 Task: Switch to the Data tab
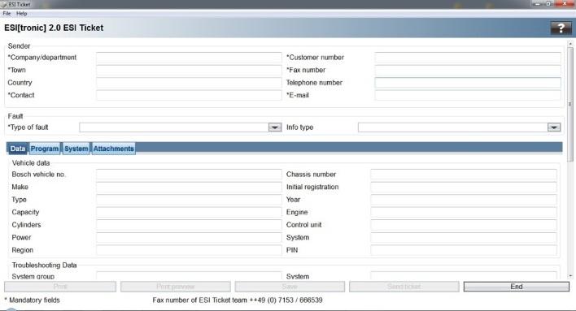click(x=17, y=149)
